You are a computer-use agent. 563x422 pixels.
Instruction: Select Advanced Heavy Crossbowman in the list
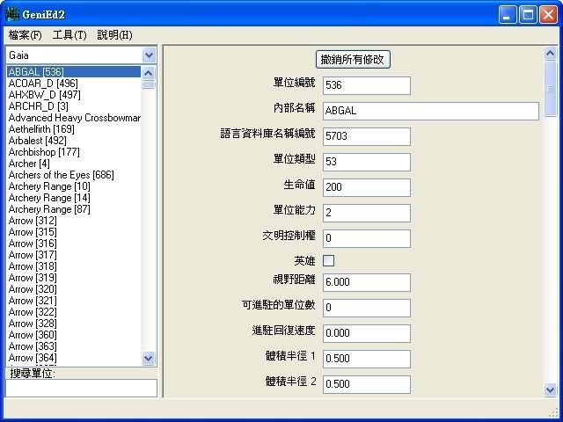coord(74,118)
